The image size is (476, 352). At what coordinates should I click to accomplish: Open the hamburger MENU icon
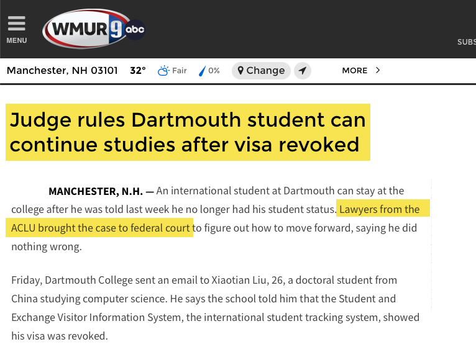[x=16, y=24]
